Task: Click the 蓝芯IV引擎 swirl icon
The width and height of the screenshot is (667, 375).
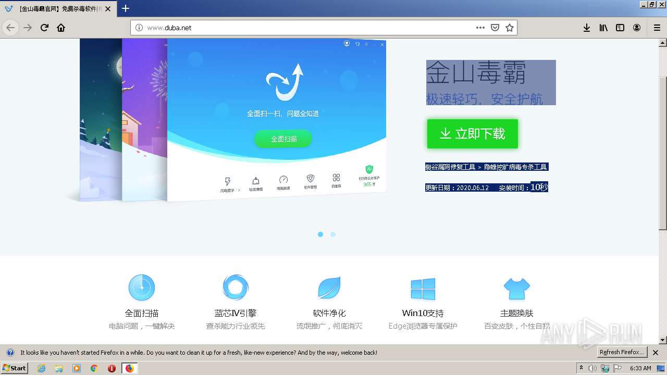Action: (x=236, y=287)
